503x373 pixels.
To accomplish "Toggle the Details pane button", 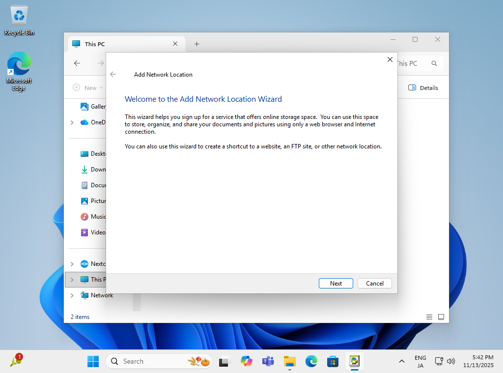I will click(423, 87).
